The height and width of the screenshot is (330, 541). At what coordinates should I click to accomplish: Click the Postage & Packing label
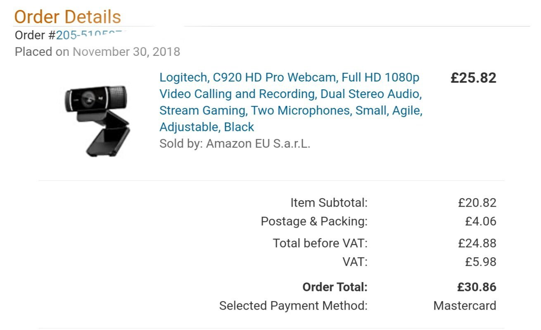point(314,222)
